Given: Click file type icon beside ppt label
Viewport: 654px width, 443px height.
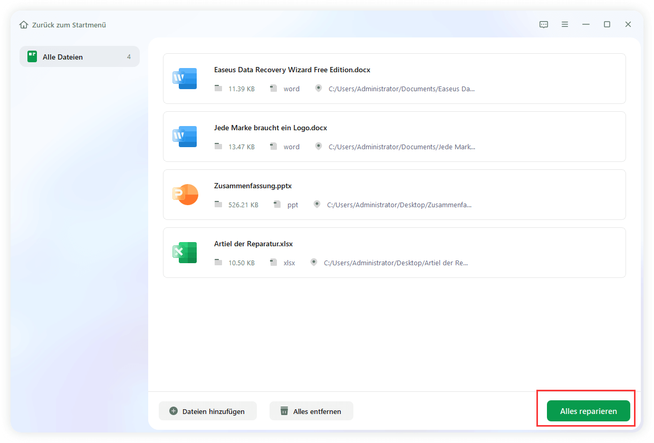Looking at the screenshot, I should (x=277, y=205).
